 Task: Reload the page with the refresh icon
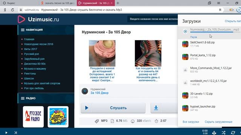tap(12, 10)
